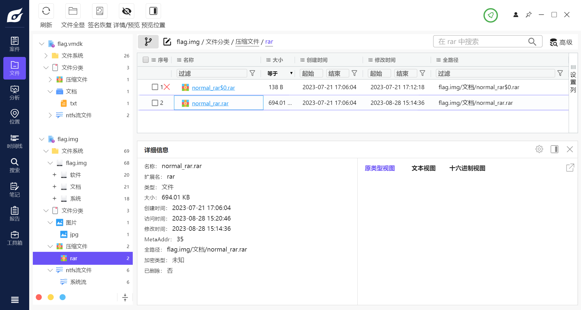Open the 工具箱 toolbox from sidebar
Screen dimensions: 581x310
click(14, 237)
